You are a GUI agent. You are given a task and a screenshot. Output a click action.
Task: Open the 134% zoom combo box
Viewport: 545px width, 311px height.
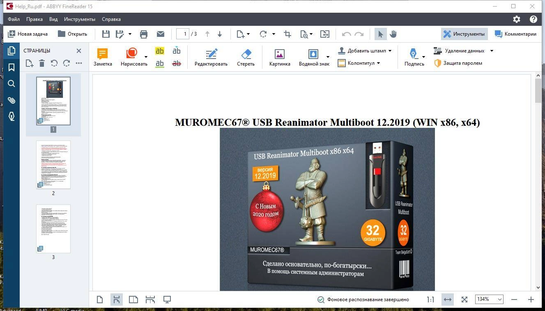pos(489,300)
